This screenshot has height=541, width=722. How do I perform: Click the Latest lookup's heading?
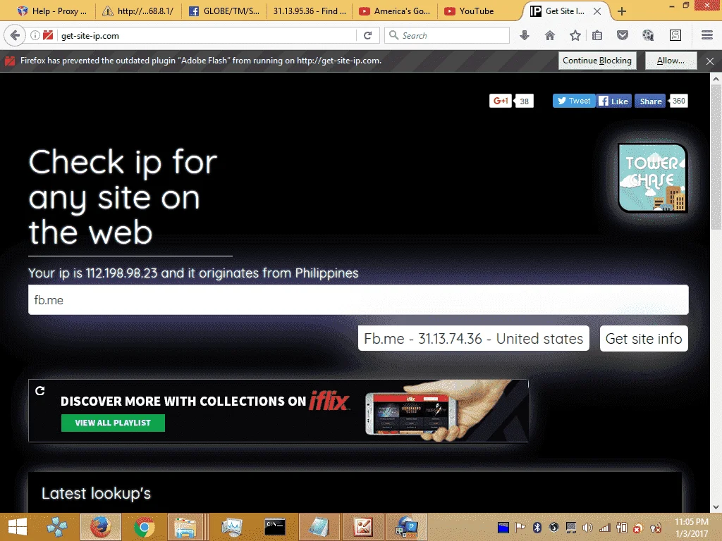point(96,493)
